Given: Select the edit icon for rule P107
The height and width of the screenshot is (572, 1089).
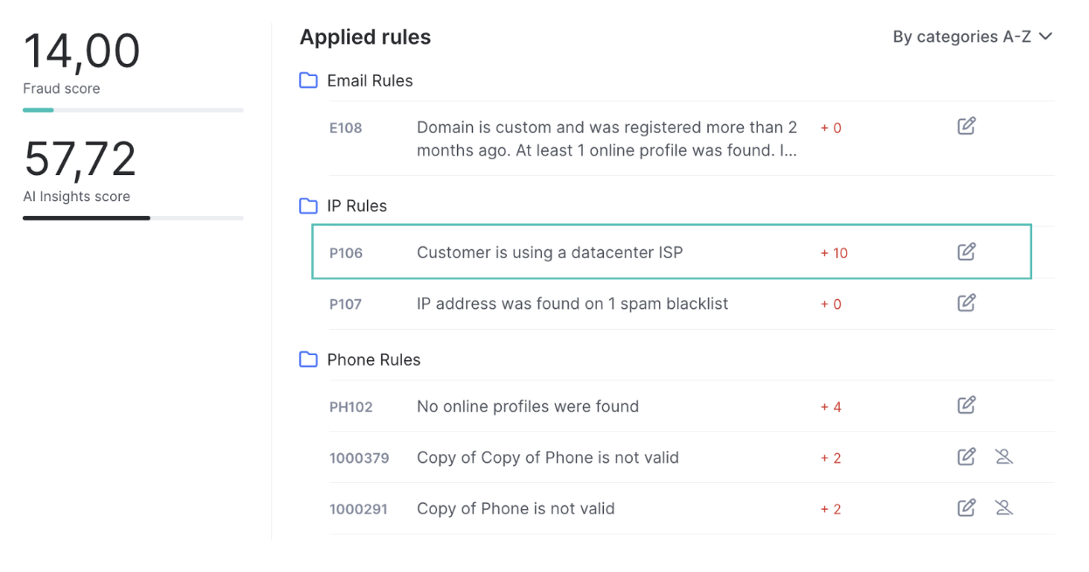Looking at the screenshot, I should tap(967, 303).
